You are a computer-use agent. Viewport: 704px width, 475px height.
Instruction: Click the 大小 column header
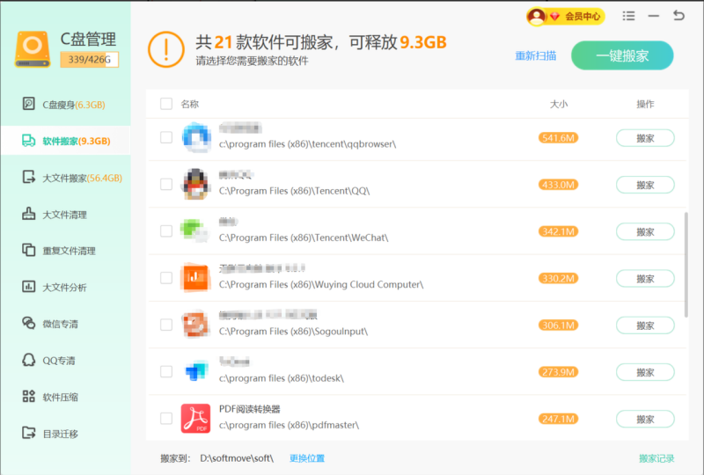pos(559,104)
